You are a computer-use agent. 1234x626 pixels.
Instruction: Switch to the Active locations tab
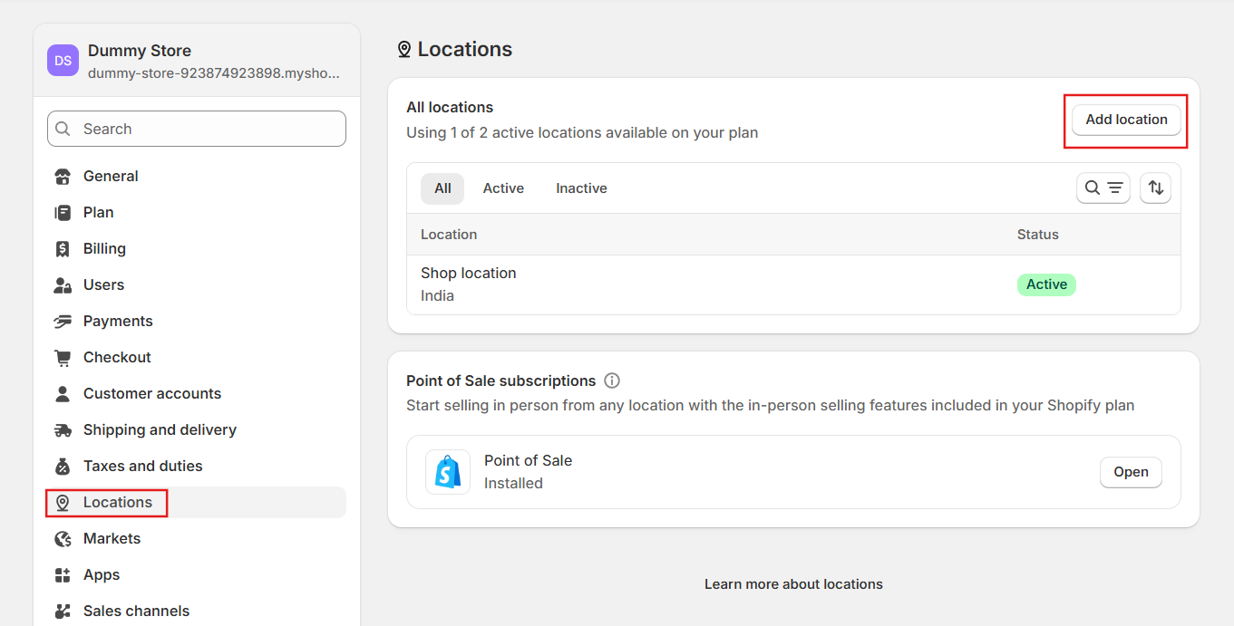point(503,188)
